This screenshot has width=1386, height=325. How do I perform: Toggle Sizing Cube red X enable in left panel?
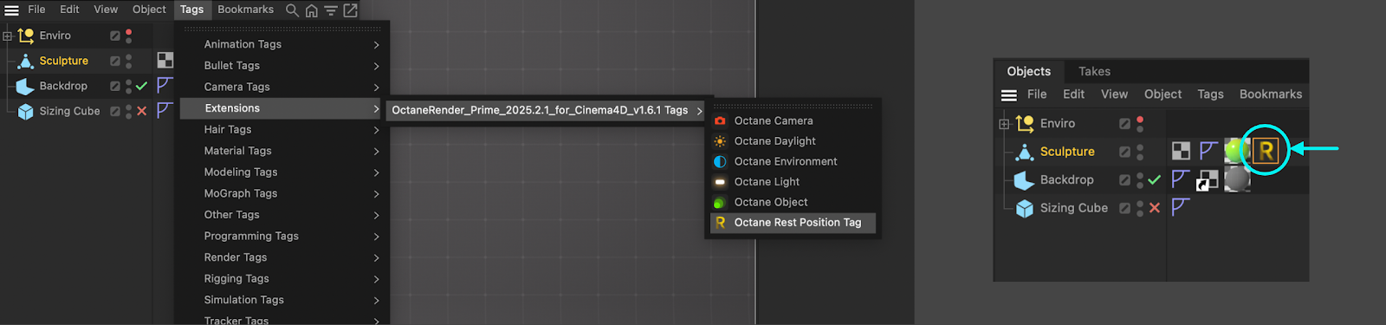coord(141,111)
